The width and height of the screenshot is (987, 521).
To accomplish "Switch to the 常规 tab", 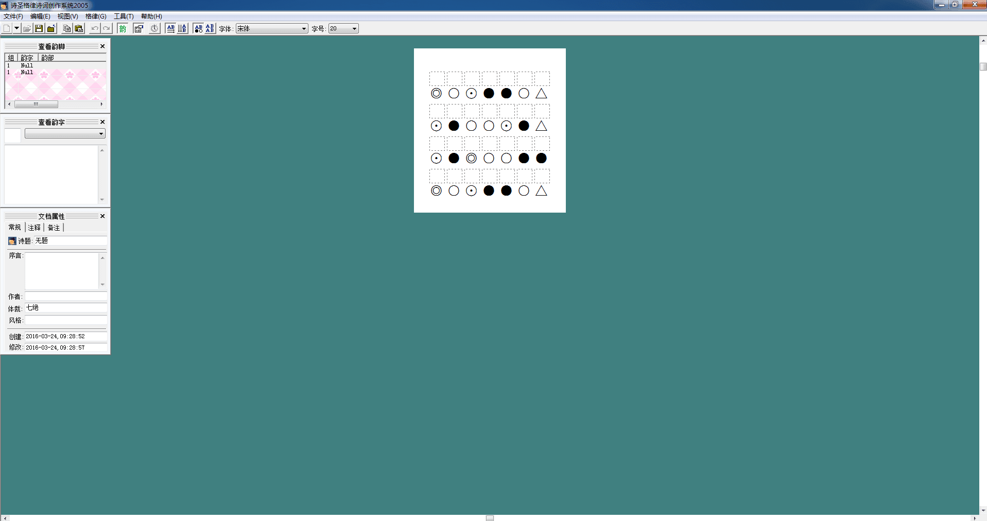I will pyautogui.click(x=15, y=228).
